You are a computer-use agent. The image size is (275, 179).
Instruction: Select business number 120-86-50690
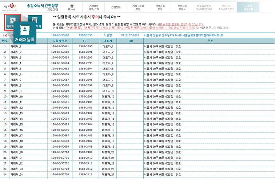point(60,96)
